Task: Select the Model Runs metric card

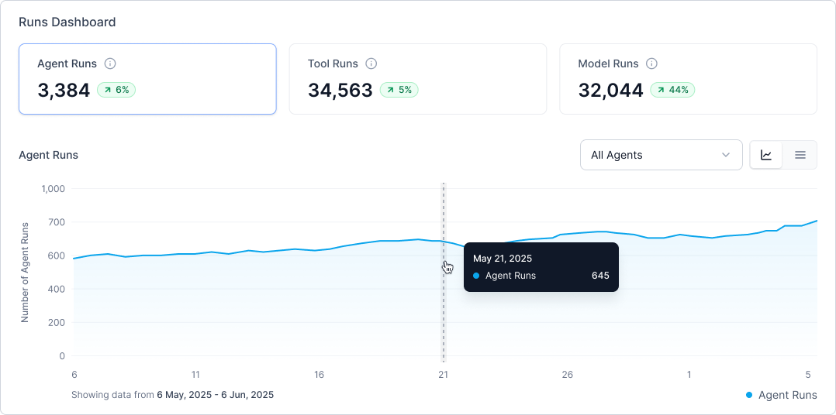Action: [x=688, y=79]
